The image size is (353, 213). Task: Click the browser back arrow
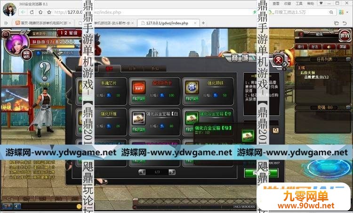point(23,12)
